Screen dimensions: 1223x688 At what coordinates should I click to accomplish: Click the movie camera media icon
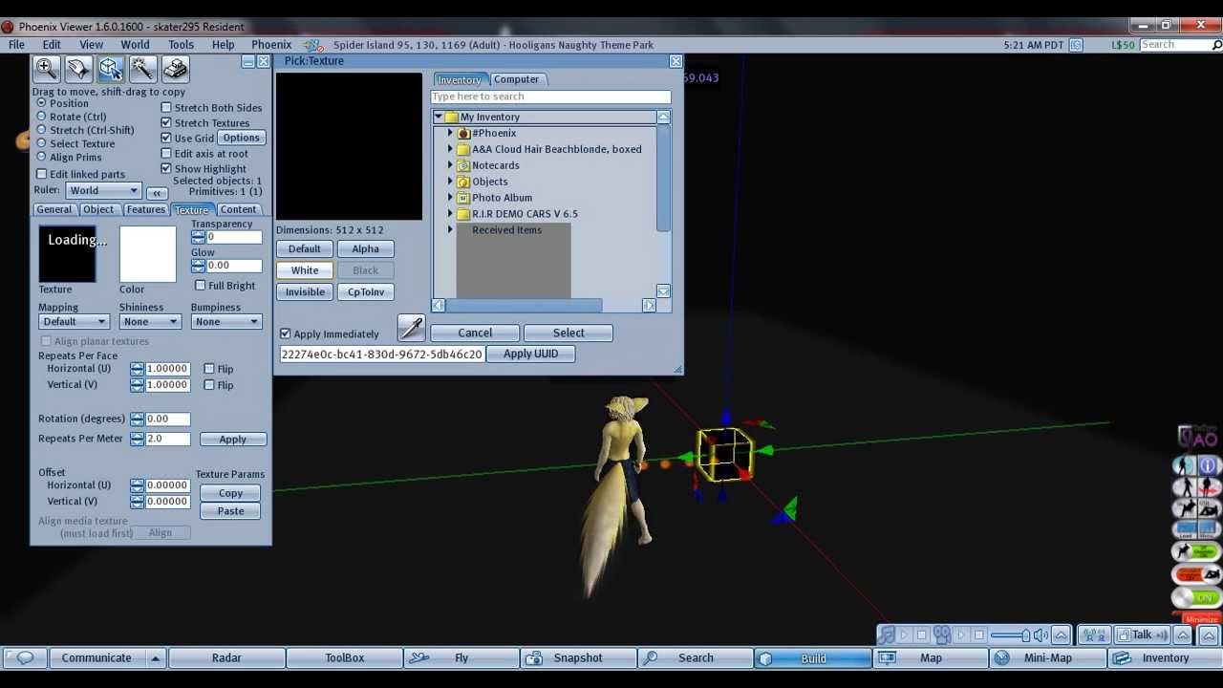point(942,634)
